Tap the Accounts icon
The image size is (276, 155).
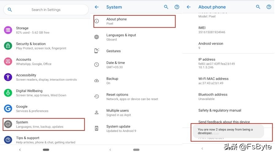pos(8,61)
